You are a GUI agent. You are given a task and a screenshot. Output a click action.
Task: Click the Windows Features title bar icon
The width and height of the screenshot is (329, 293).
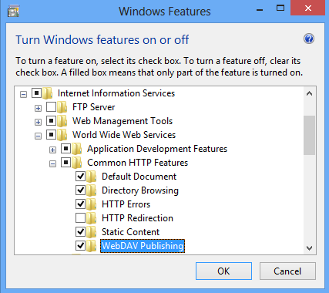[13, 12]
